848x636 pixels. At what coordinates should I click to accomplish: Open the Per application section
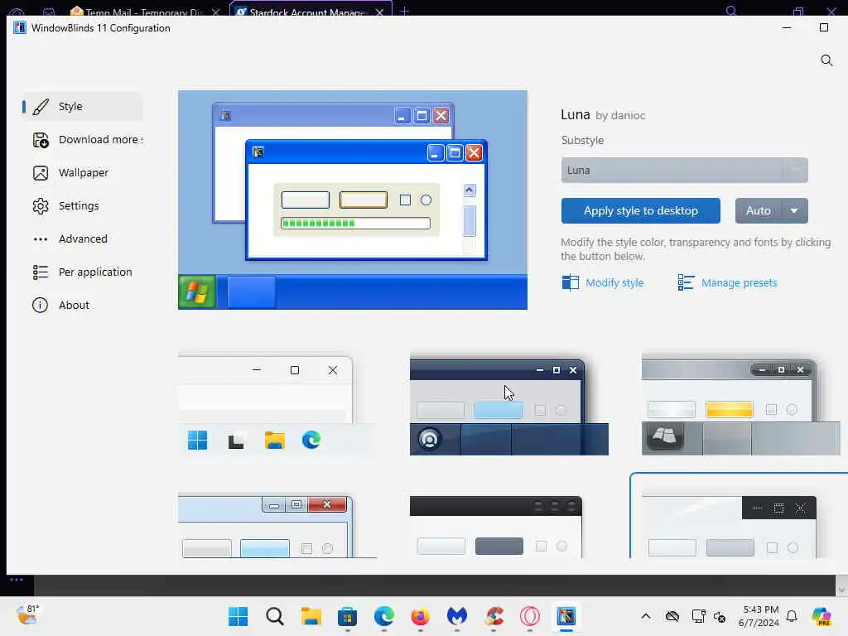click(x=83, y=272)
